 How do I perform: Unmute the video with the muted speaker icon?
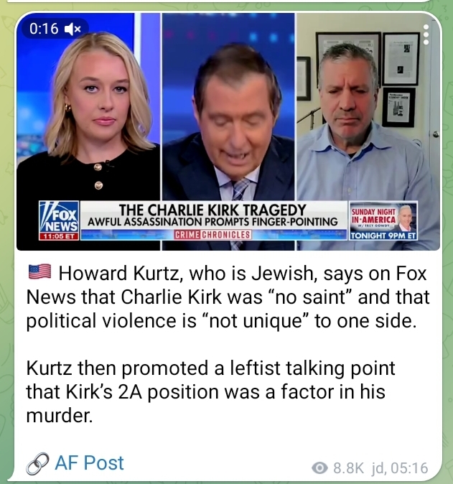pyautogui.click(x=73, y=29)
